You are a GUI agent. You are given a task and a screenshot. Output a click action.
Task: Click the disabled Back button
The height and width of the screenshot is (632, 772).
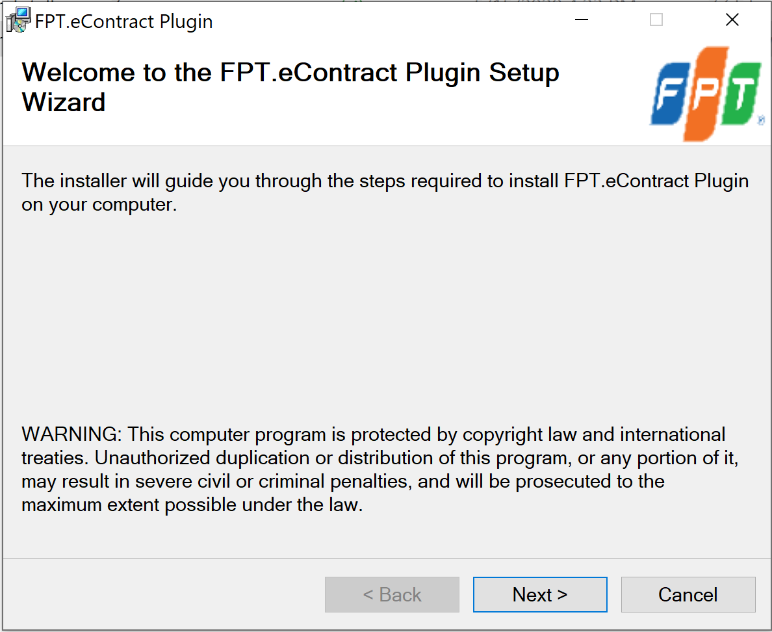(392, 594)
